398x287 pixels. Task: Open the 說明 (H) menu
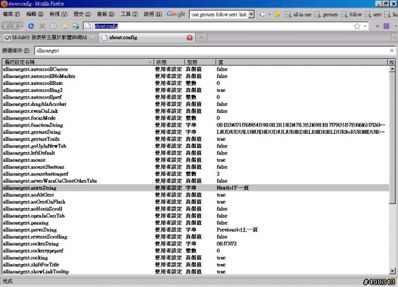tap(153, 14)
